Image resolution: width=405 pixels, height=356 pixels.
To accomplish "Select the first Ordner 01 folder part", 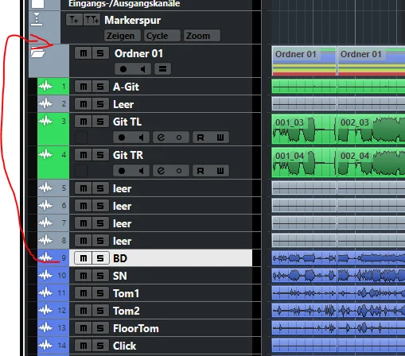I will coord(304,61).
